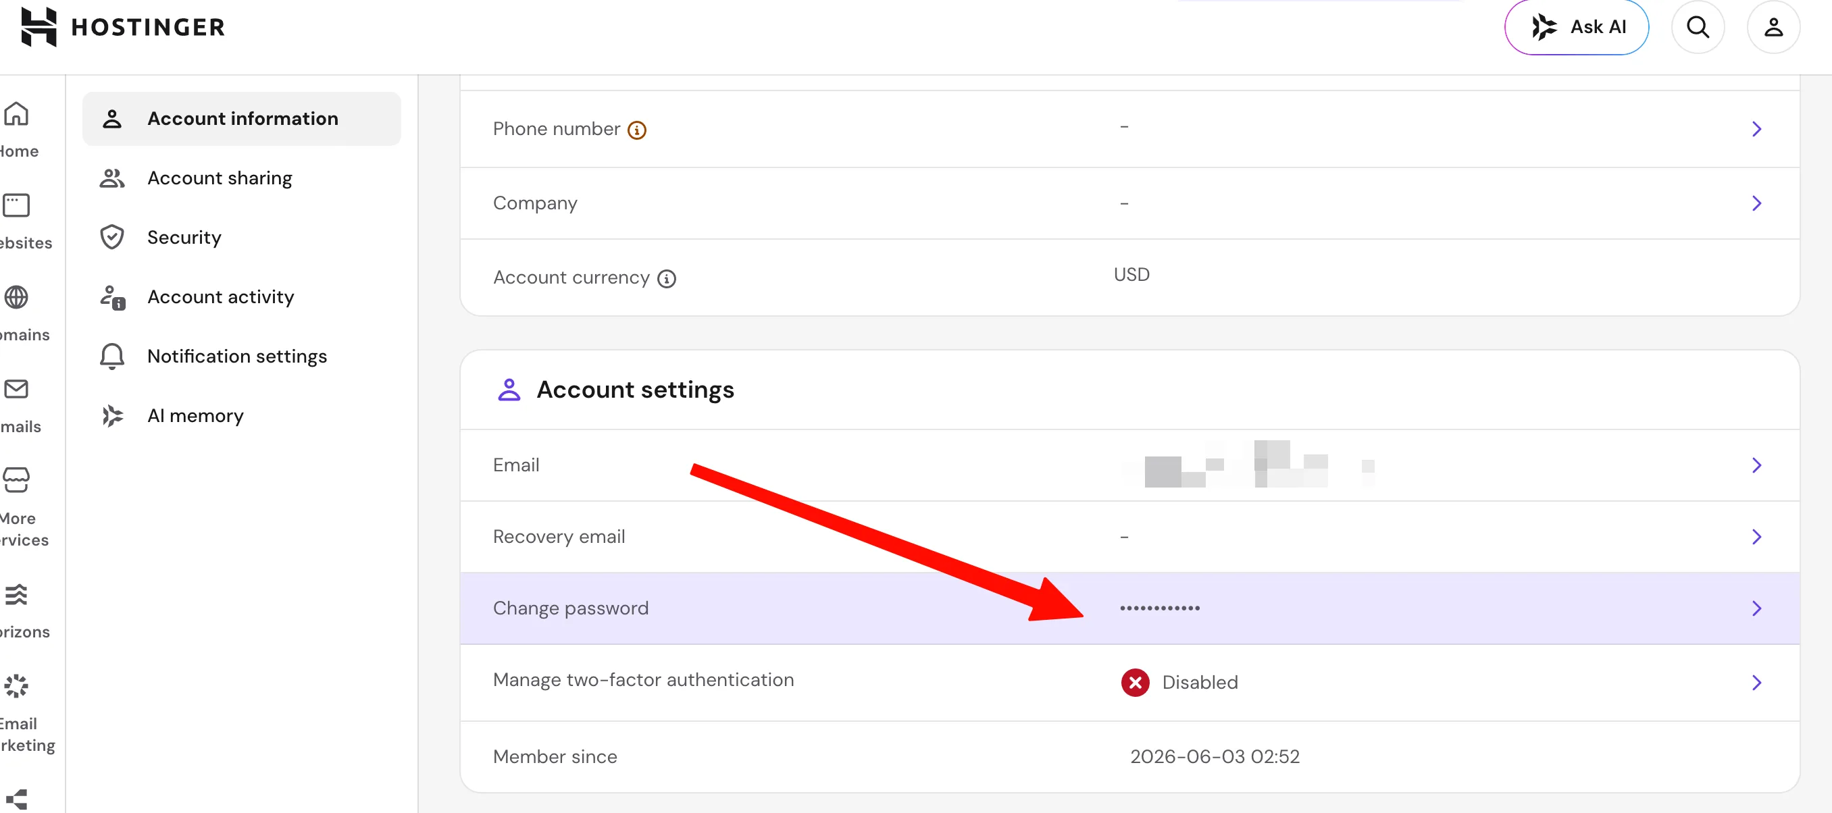
Task: Click the Email label in Account settings
Action: (x=515, y=465)
